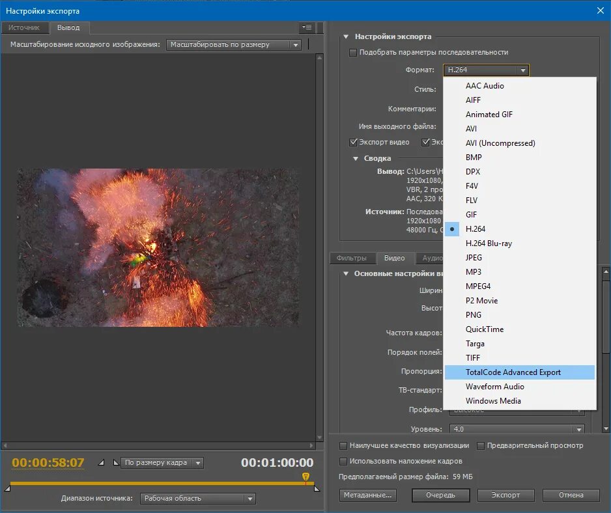Enable Подобрать параметры последовательности checkbox
The image size is (611, 513).
click(x=354, y=52)
